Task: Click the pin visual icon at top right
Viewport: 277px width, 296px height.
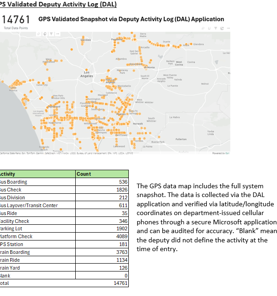Action: pos(204,29)
